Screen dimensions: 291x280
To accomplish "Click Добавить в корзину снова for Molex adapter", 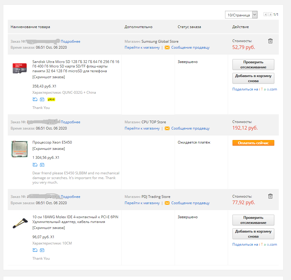I will 253,234.
